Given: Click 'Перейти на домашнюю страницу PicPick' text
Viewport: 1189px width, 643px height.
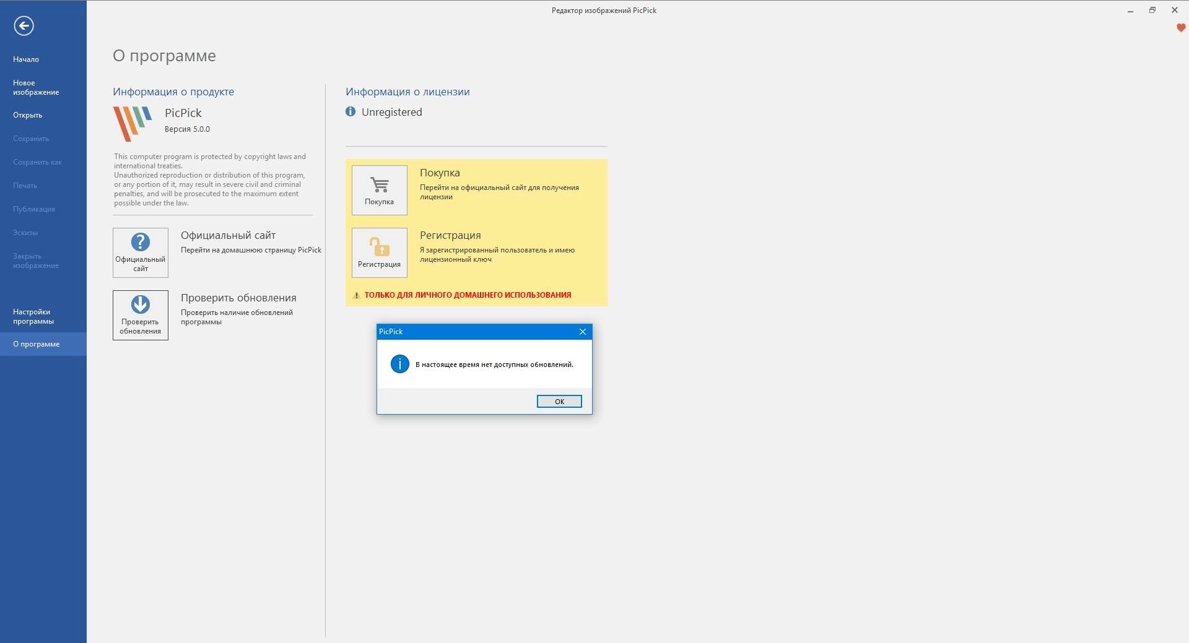Looking at the screenshot, I should tap(251, 250).
